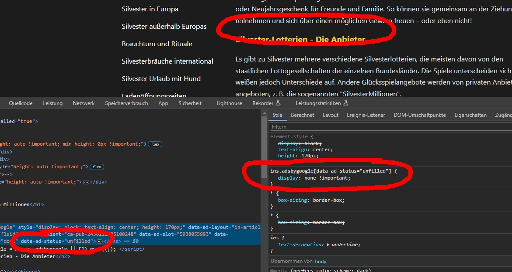Click the 'text-align: center' declaration
This screenshot has width=512, height=272.
[x=305, y=150]
